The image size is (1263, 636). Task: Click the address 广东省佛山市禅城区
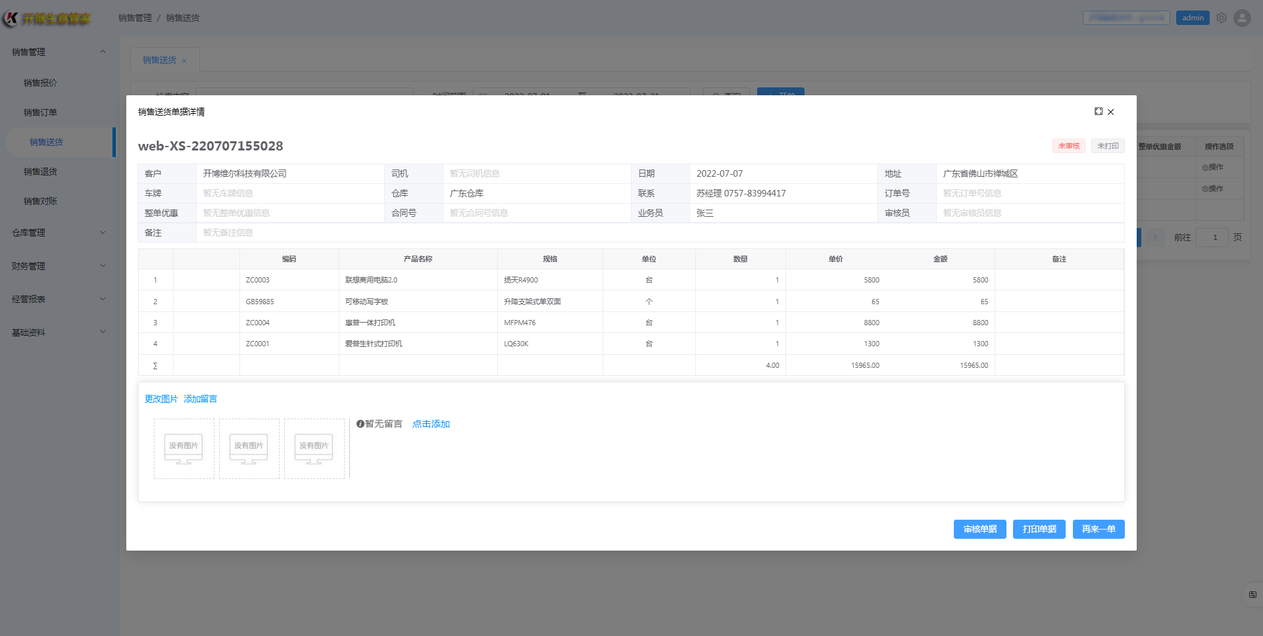pyautogui.click(x=980, y=173)
